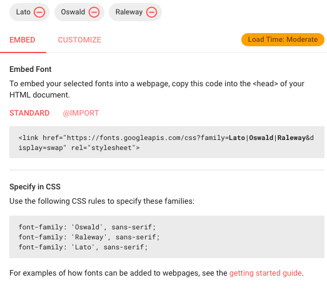Image resolution: width=327 pixels, height=290 pixels.
Task: Click the Raleway font-family CSS line
Action: point(89,237)
